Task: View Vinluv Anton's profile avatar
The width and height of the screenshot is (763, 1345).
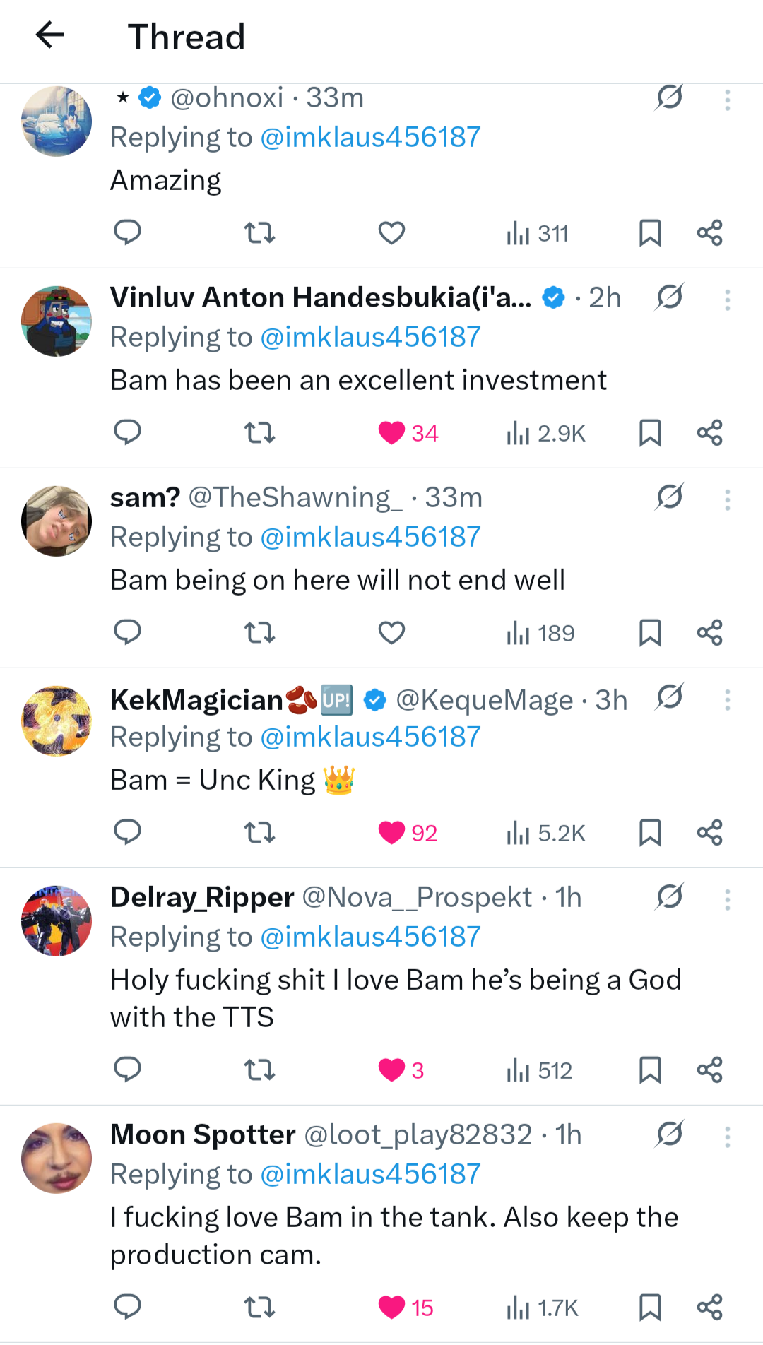Action: (57, 321)
